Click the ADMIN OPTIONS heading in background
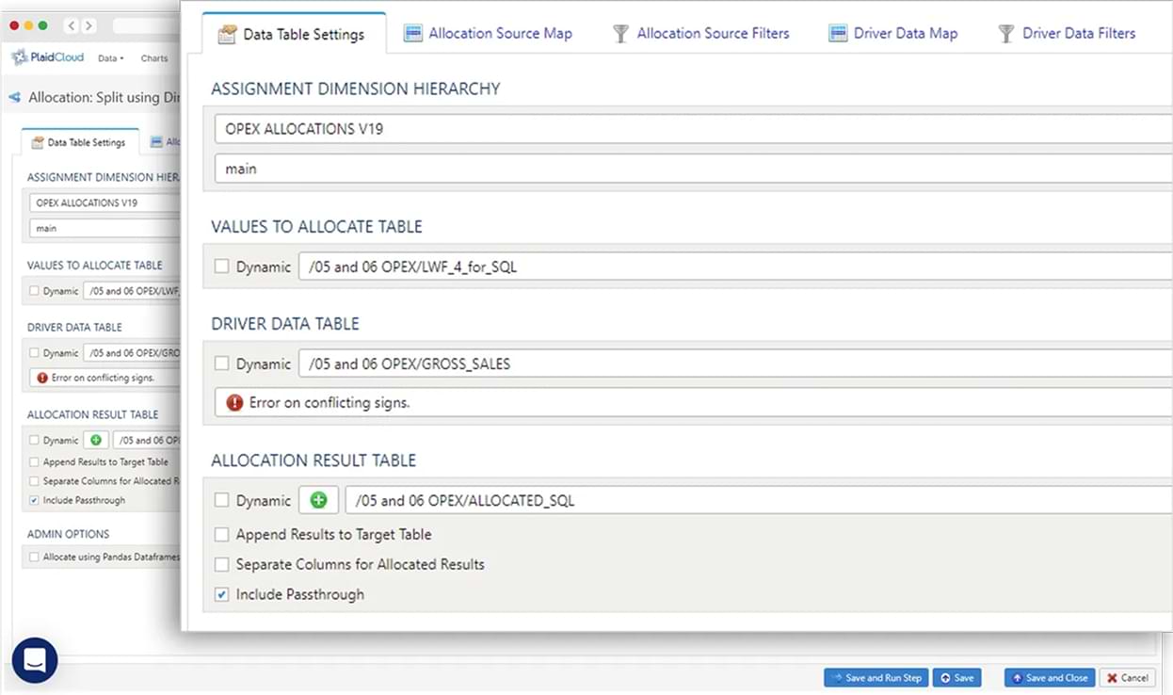The width and height of the screenshot is (1173, 695). (x=68, y=534)
